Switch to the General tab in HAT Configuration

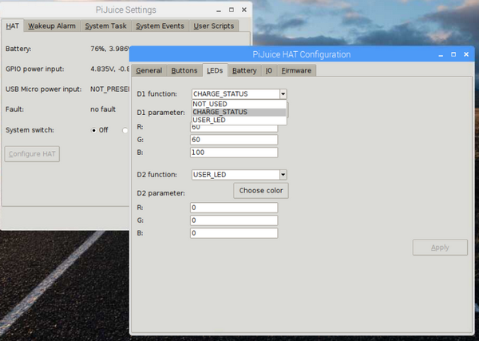point(149,70)
